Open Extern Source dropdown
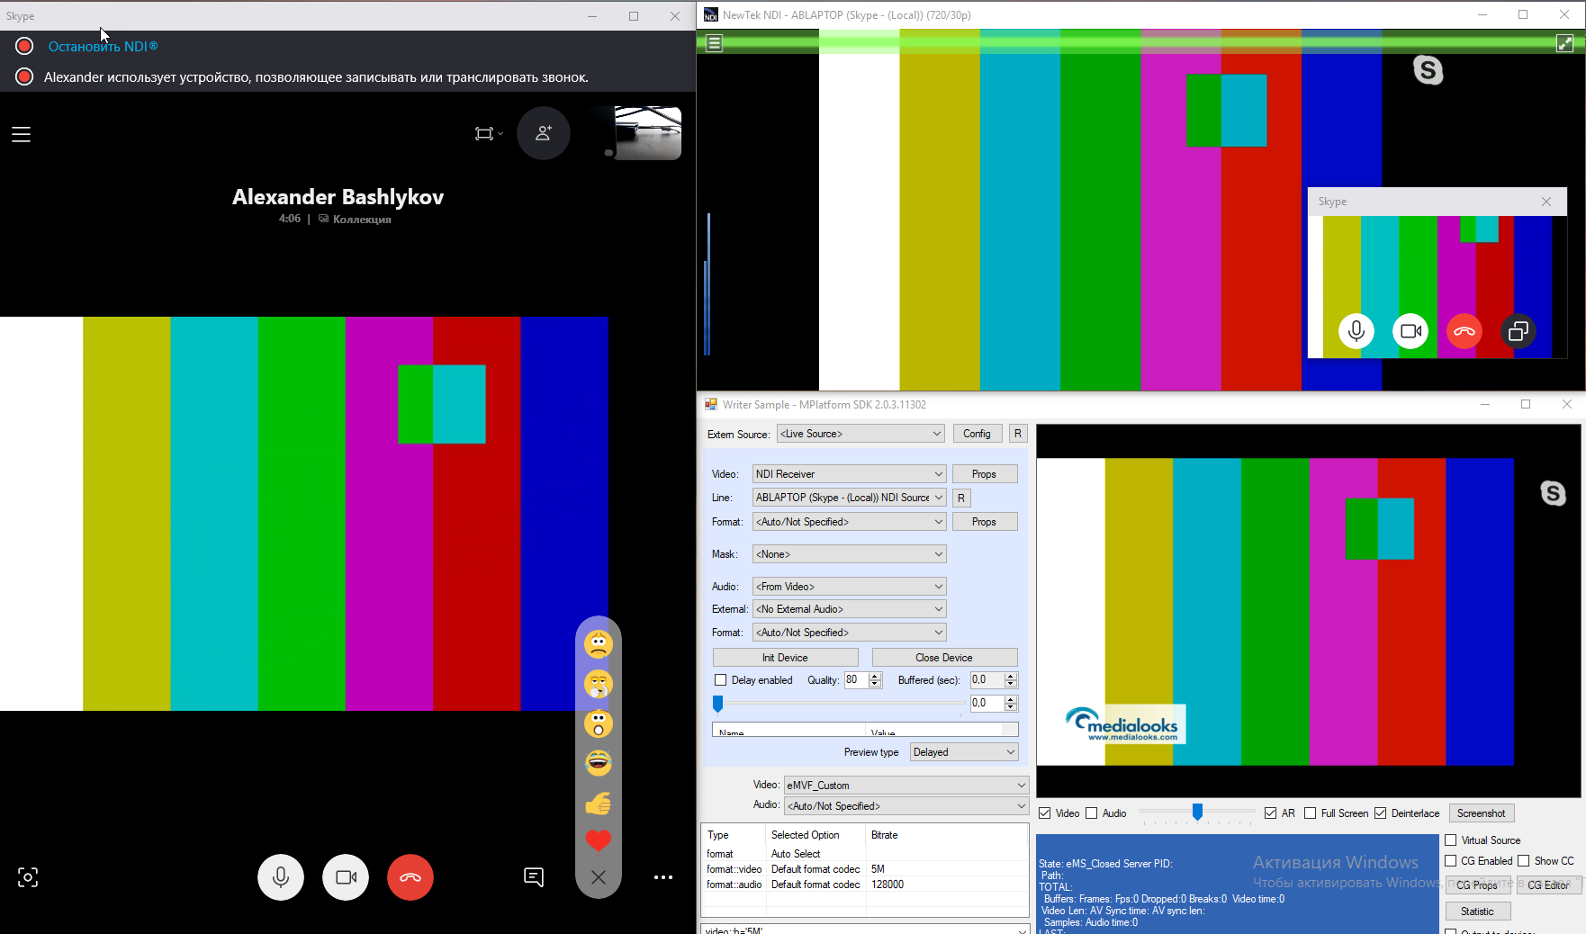The width and height of the screenshot is (1586, 934). pos(861,434)
